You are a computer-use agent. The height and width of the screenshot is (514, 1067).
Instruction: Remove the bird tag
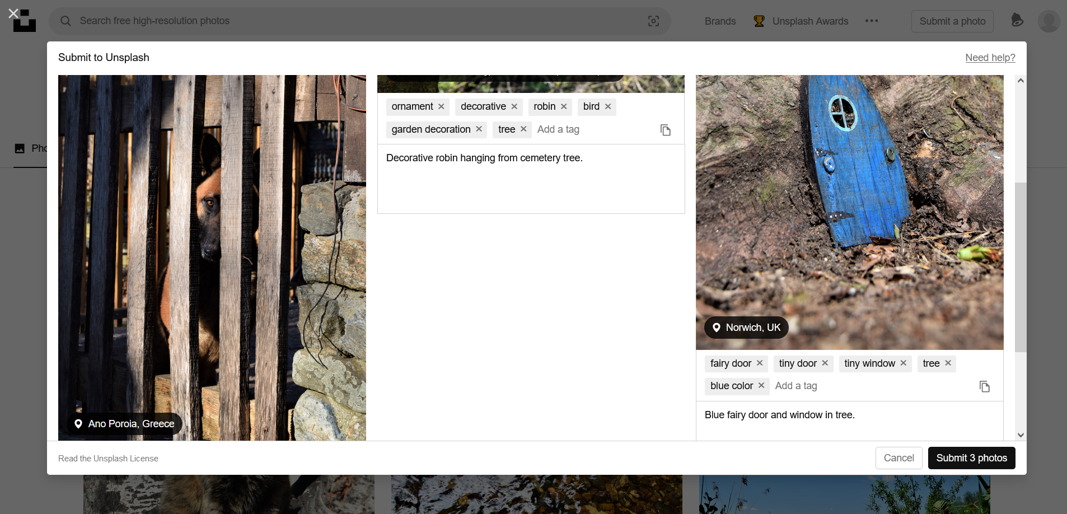(x=608, y=106)
